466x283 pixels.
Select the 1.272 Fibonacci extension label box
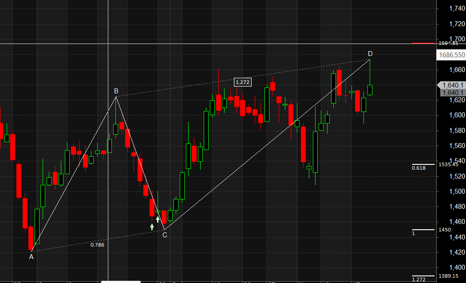pyautogui.click(x=242, y=82)
